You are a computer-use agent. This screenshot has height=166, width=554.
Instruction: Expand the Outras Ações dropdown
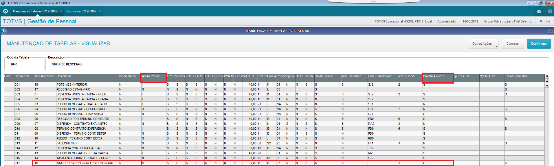483,44
